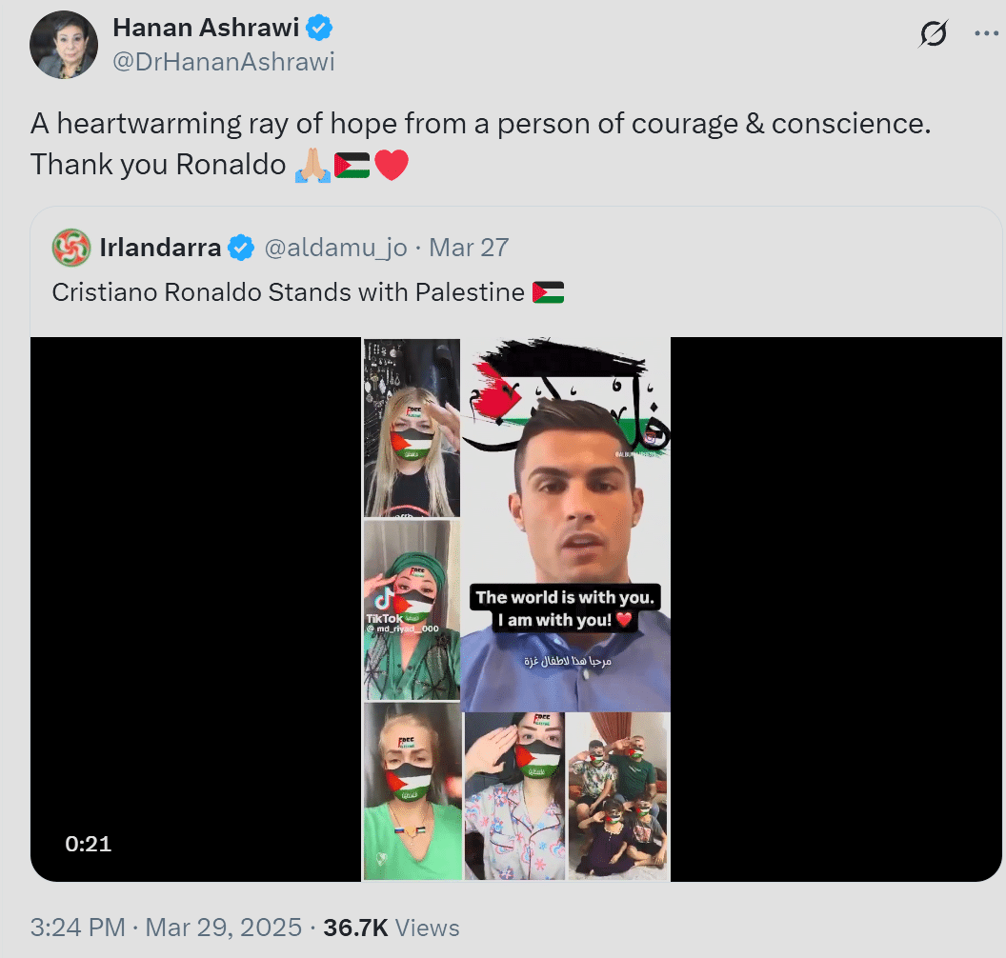Open the quoted post's Mar 27 date
1006x958 pixels.
tap(469, 248)
